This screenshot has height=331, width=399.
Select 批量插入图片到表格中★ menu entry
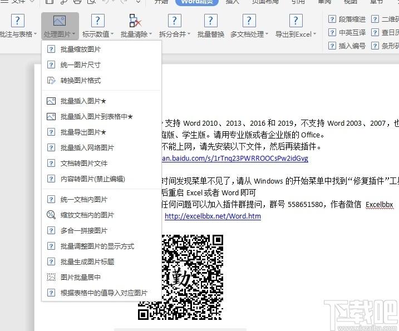tap(101, 116)
